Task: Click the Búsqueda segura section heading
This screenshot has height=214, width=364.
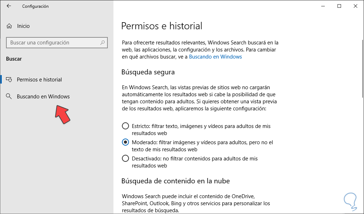Action: 148,72
